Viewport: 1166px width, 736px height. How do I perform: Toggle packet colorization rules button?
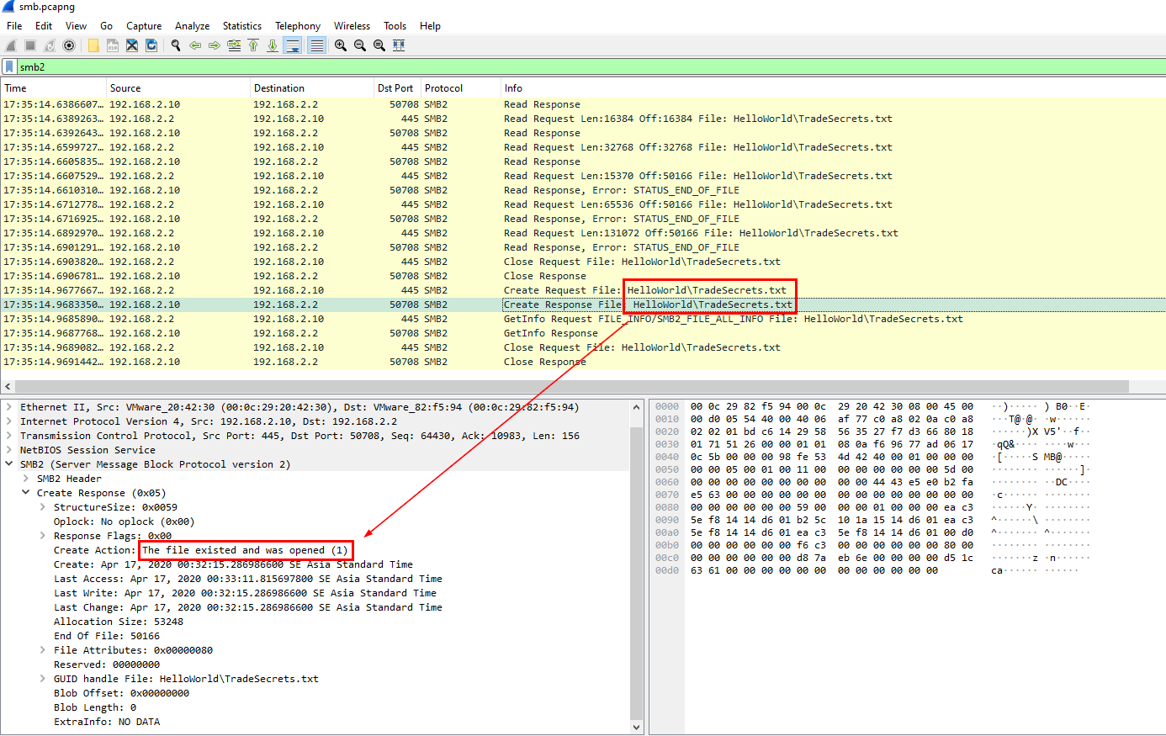tap(316, 45)
